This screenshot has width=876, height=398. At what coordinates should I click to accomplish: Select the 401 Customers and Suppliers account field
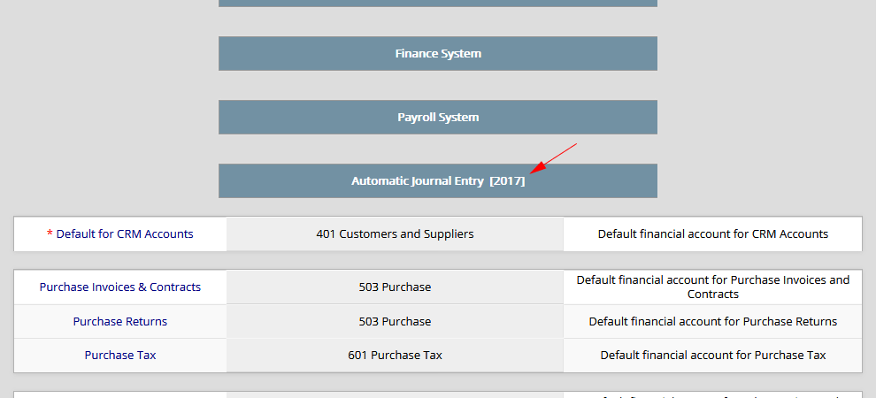pyautogui.click(x=395, y=234)
